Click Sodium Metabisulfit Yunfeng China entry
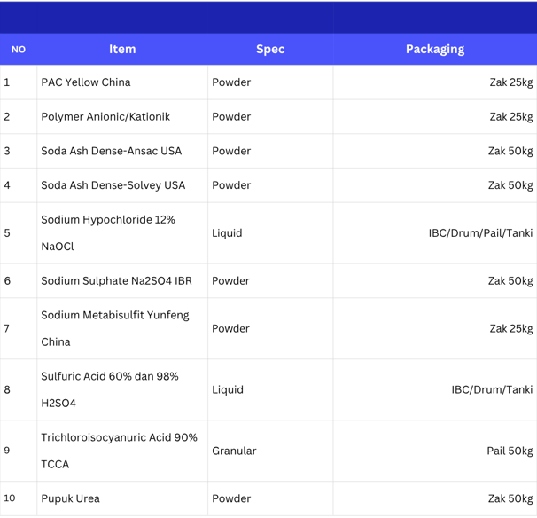The image size is (537, 518). [122, 328]
